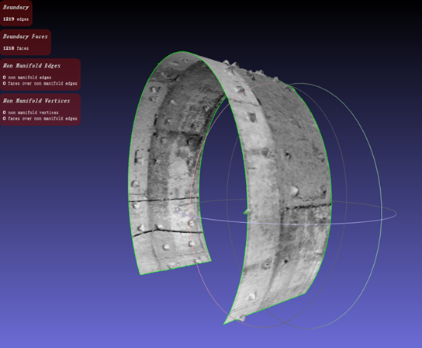Click the outermost green-tinted trackball circle
The image size is (422, 348).
click(382, 205)
